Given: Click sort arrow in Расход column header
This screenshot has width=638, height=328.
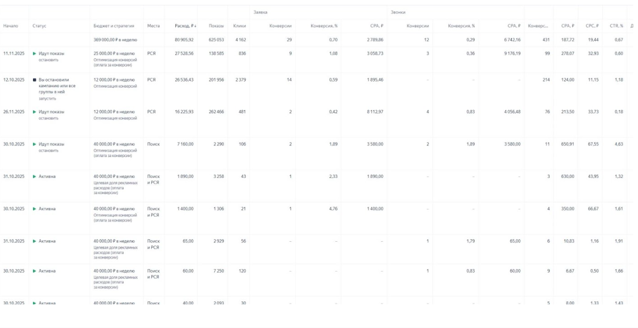Looking at the screenshot, I should point(195,26).
